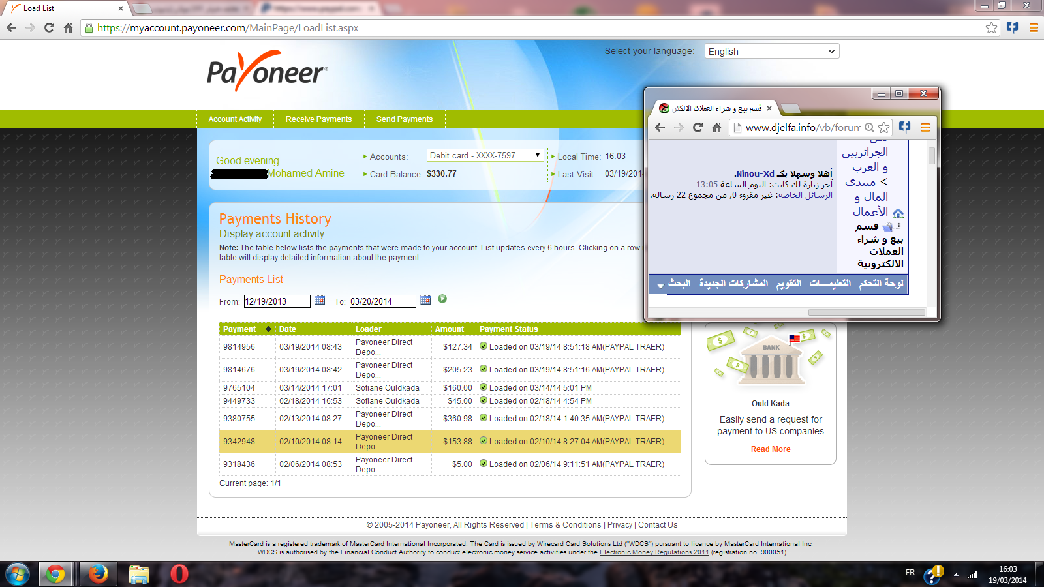Reload the djelfa forum page
The image size is (1044, 587).
coord(698,127)
